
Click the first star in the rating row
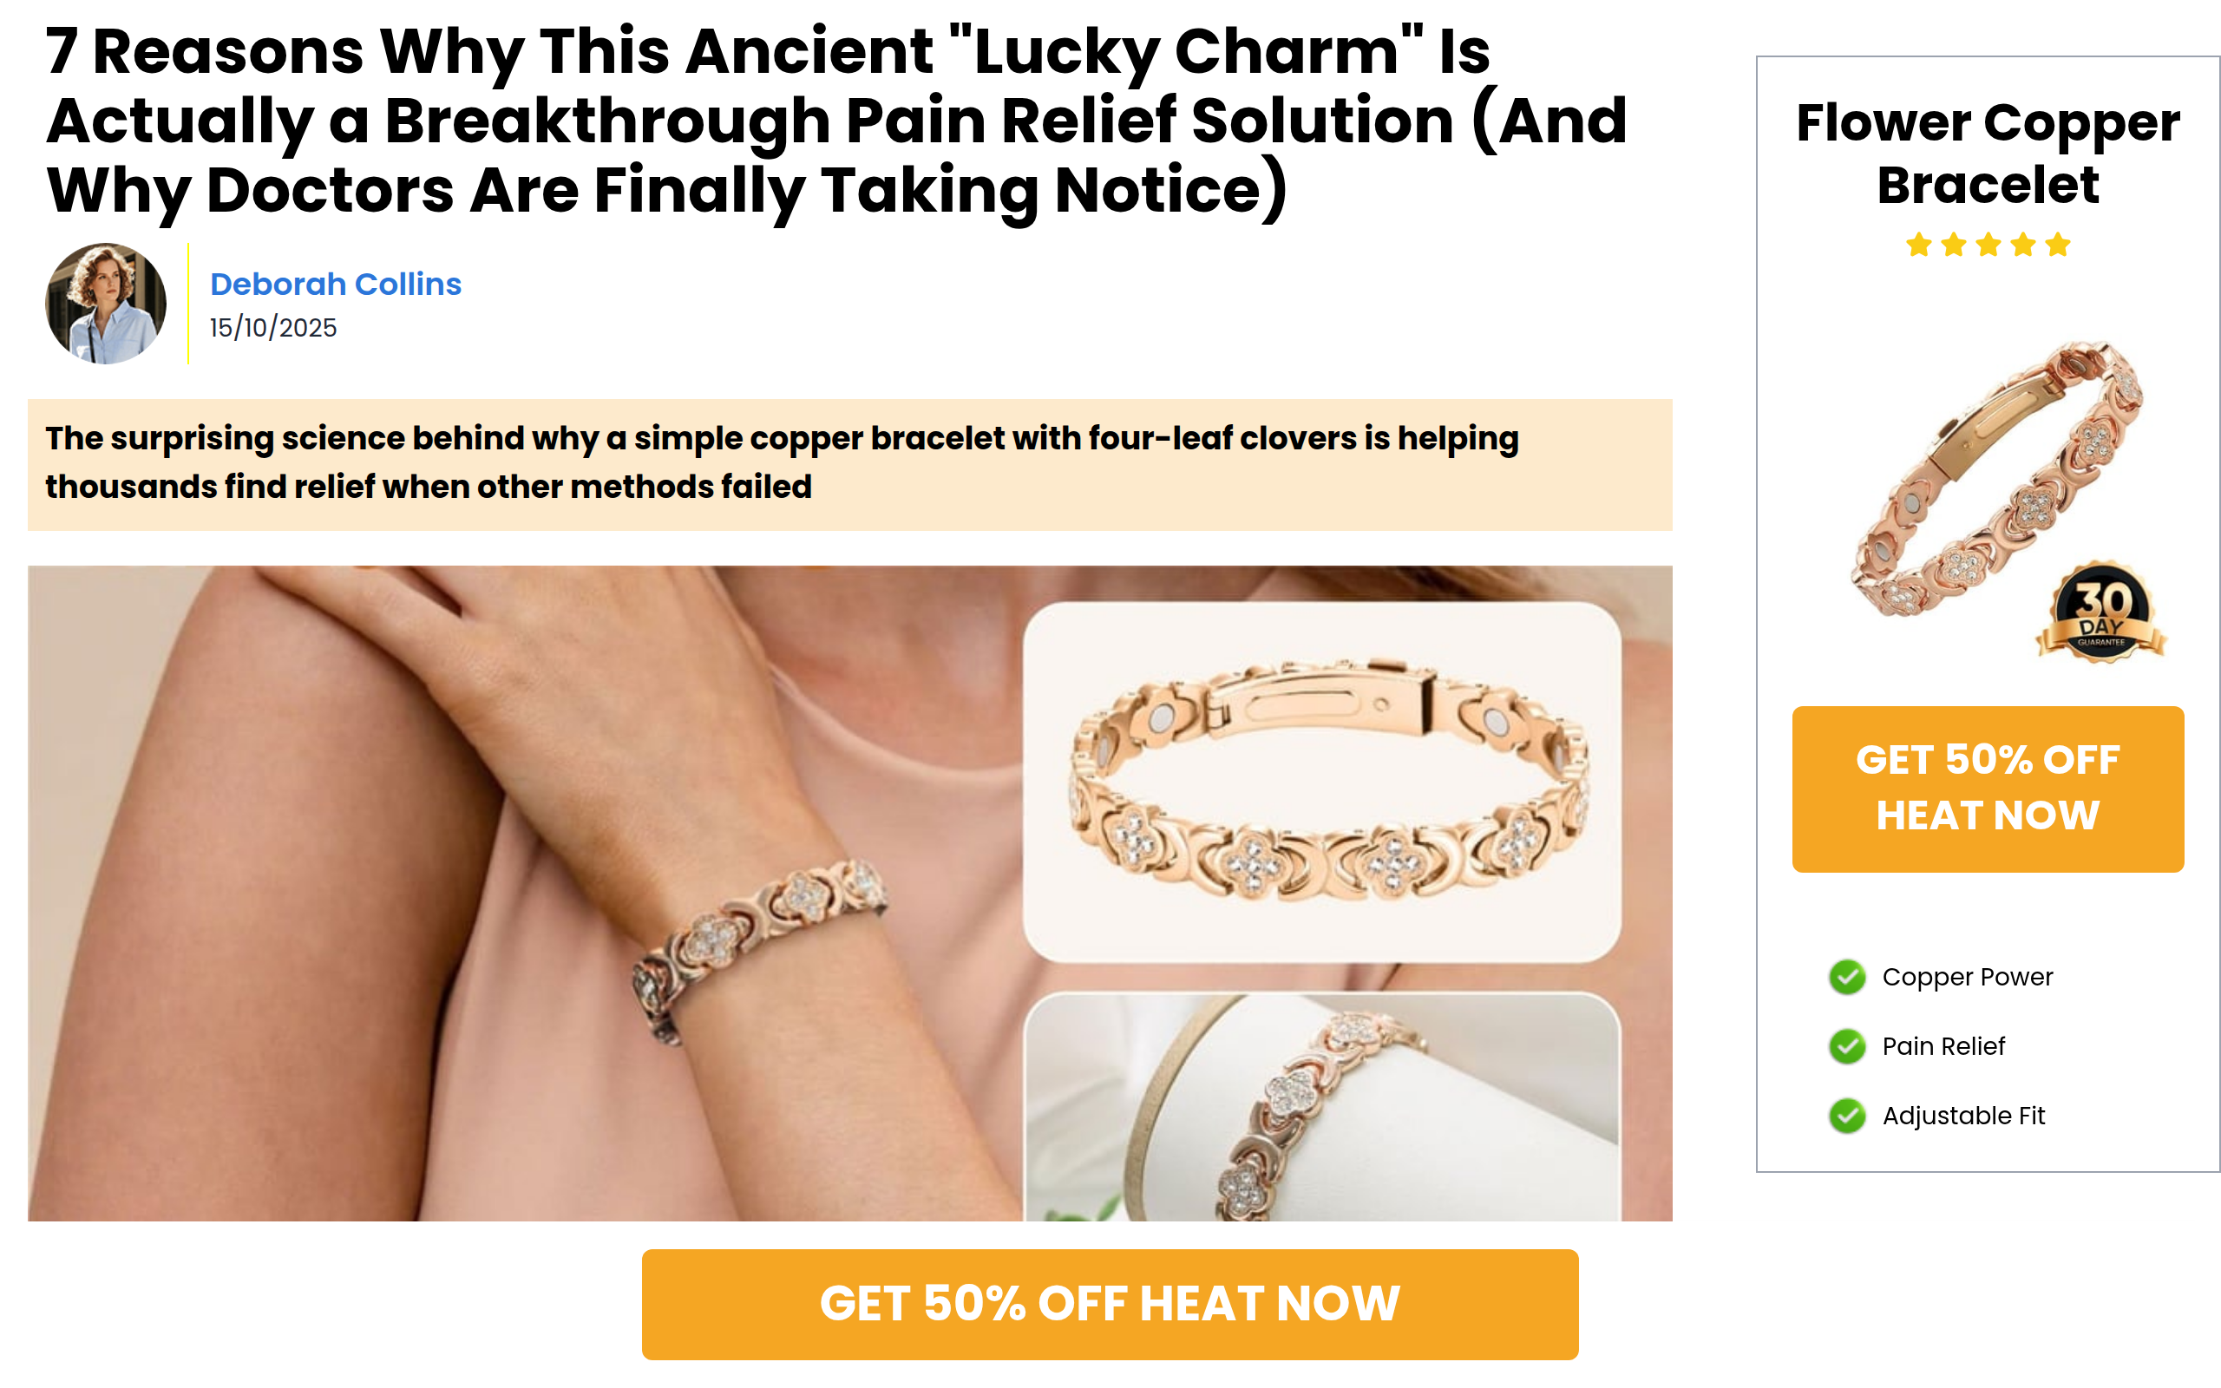[x=1919, y=246]
